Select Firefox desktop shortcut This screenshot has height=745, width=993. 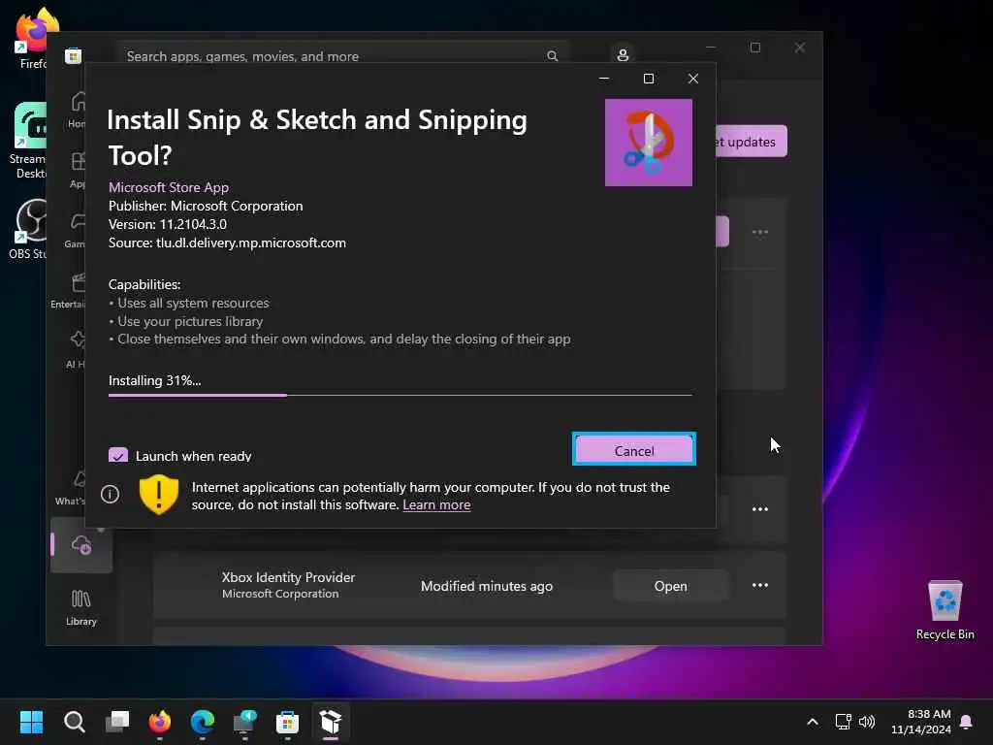click(32, 39)
